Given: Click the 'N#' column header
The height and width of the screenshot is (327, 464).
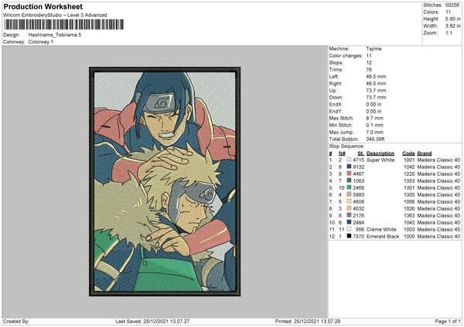Looking at the screenshot, I should pos(342,153).
